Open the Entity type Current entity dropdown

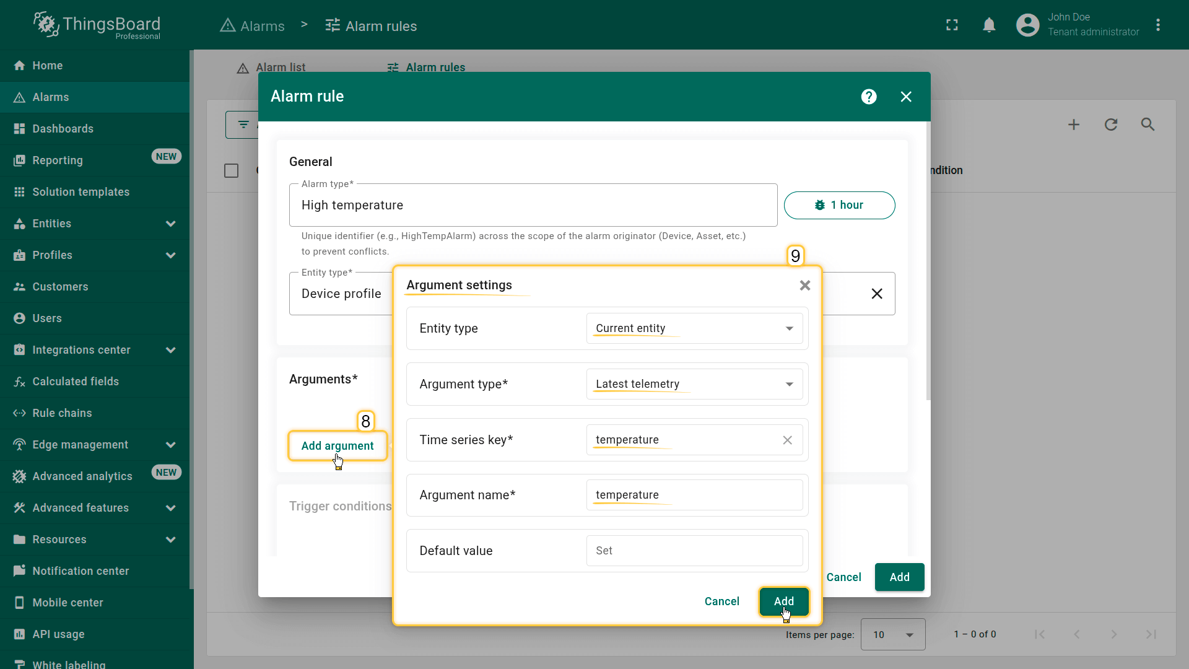point(694,328)
